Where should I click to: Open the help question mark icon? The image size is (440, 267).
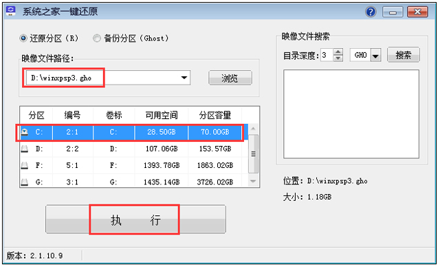tap(371, 12)
